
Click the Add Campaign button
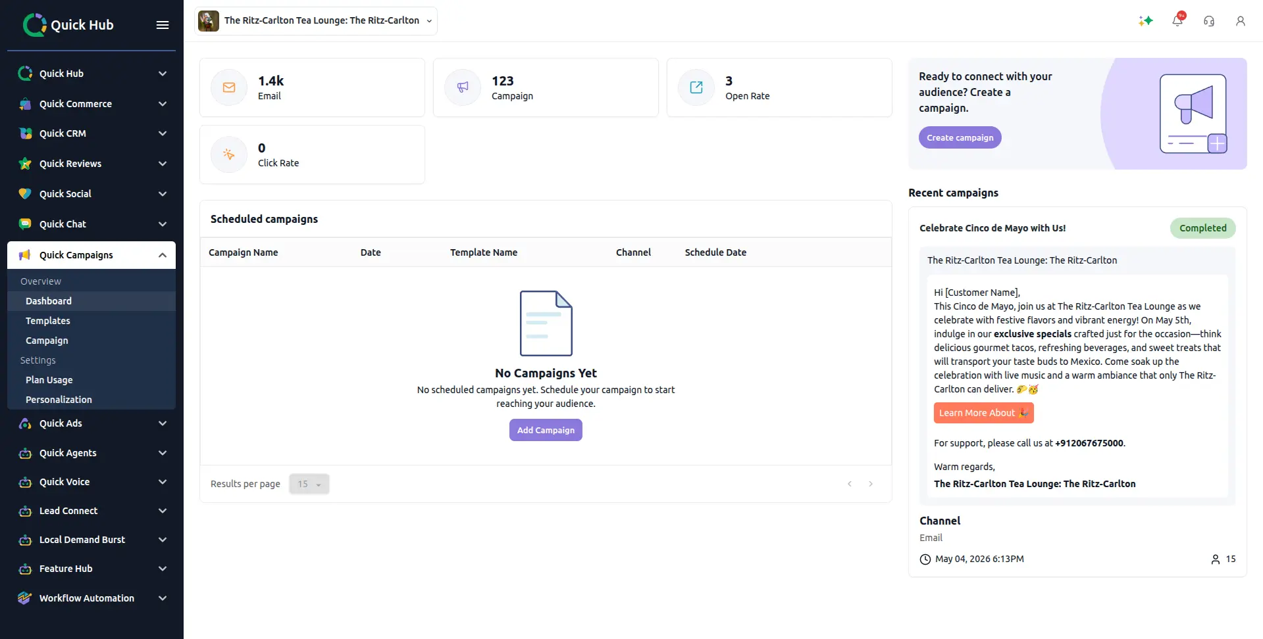[546, 430]
